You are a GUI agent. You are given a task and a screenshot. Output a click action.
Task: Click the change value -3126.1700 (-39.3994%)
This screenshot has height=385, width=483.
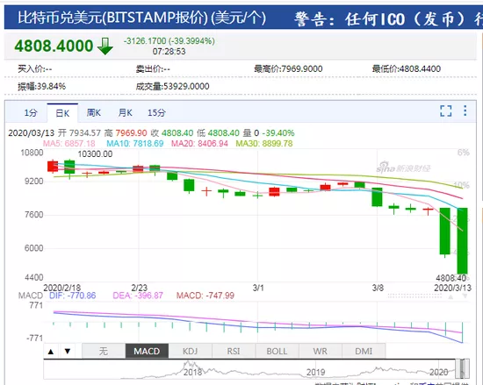pos(169,41)
